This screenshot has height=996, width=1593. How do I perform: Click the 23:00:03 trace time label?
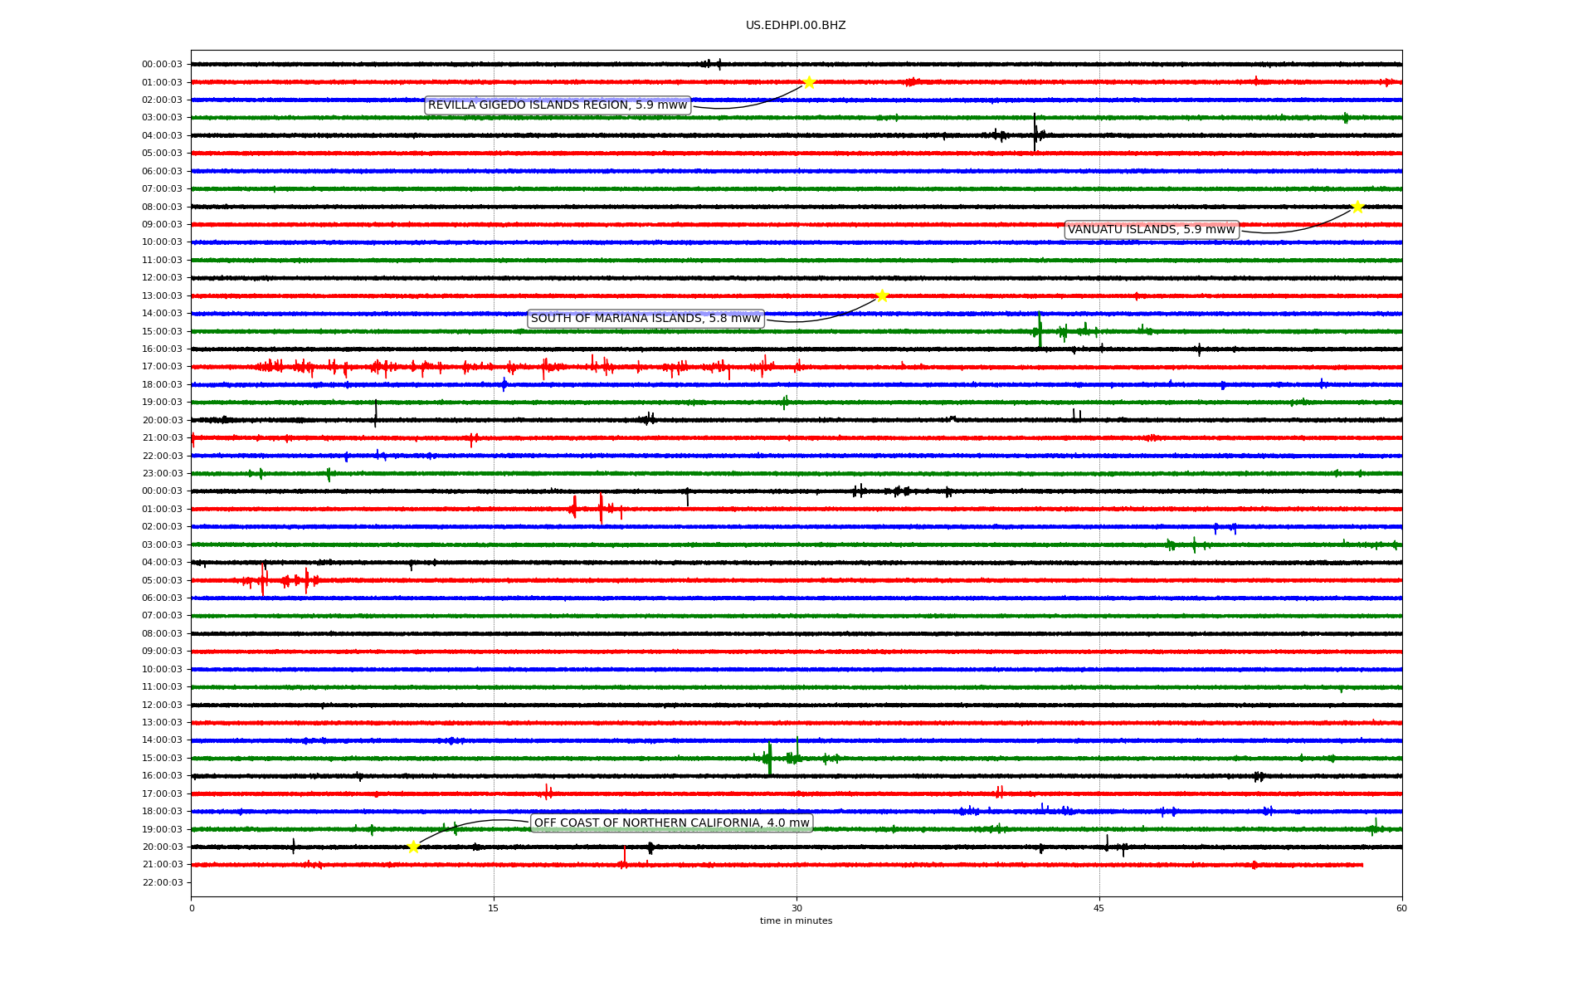coord(162,474)
